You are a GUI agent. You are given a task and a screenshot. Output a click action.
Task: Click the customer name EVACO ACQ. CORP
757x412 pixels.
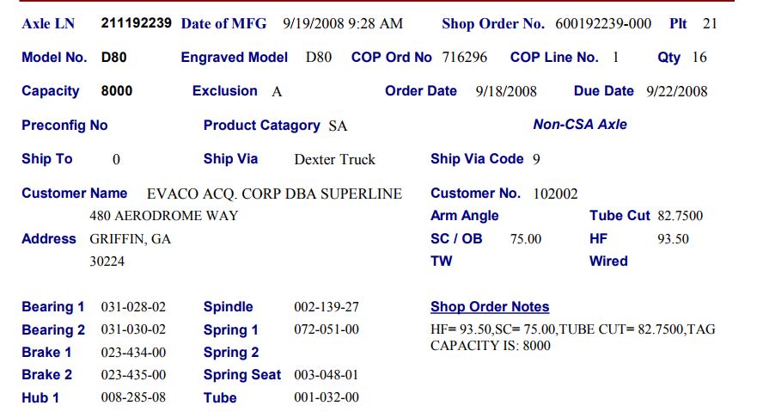click(x=215, y=194)
